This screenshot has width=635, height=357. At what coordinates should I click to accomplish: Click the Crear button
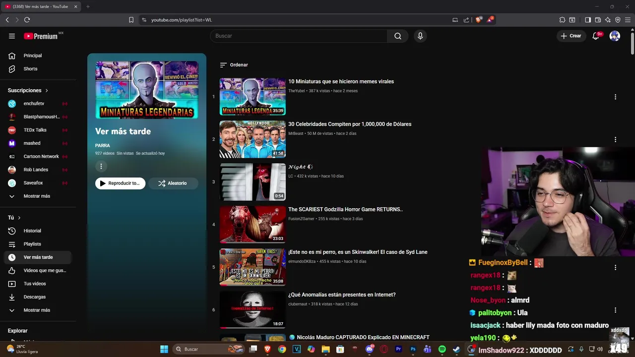click(571, 36)
